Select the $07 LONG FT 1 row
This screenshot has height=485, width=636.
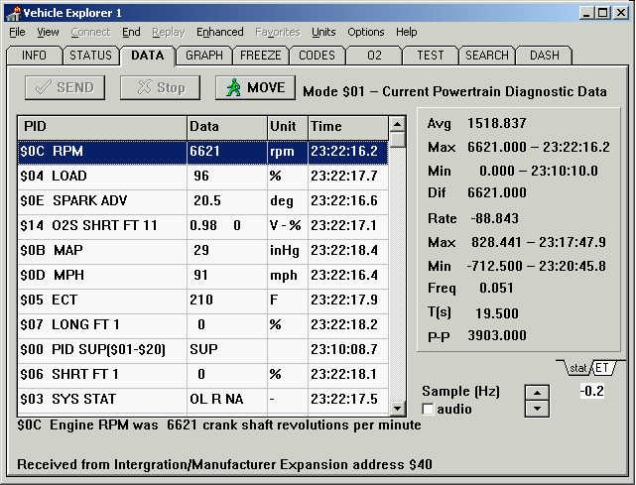click(202, 325)
